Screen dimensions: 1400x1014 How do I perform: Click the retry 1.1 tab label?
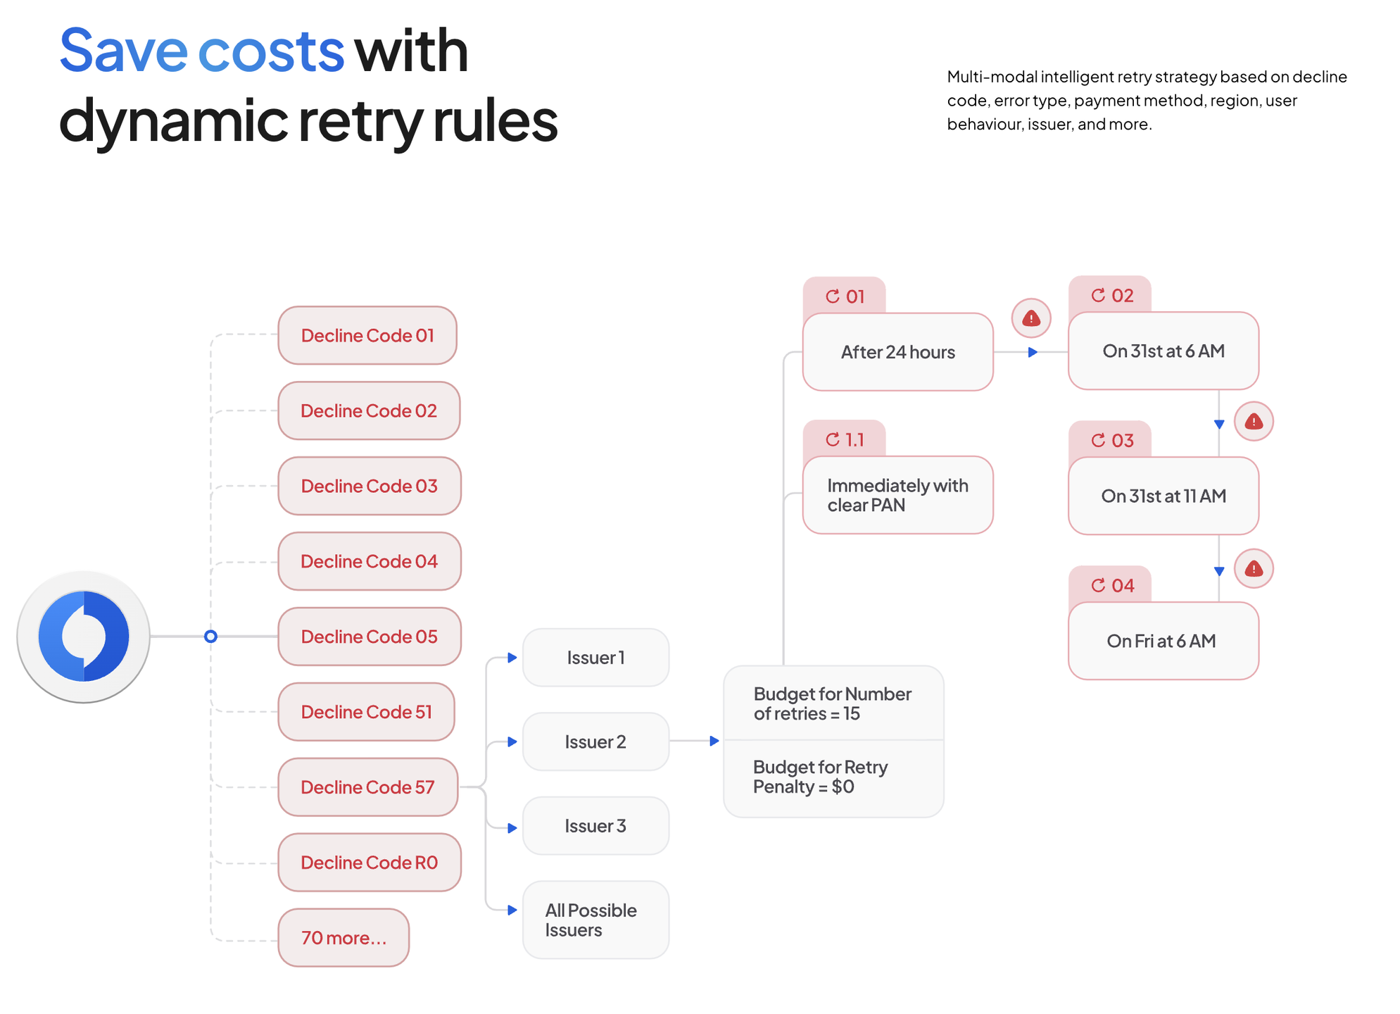point(844,439)
